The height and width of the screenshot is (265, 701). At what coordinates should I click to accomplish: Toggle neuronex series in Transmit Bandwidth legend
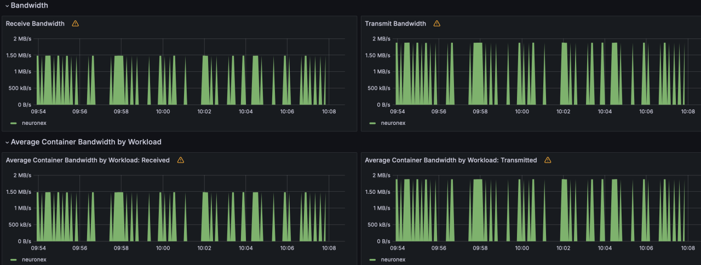pos(393,123)
